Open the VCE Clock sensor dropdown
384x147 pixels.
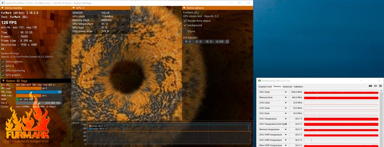tap(286, 113)
